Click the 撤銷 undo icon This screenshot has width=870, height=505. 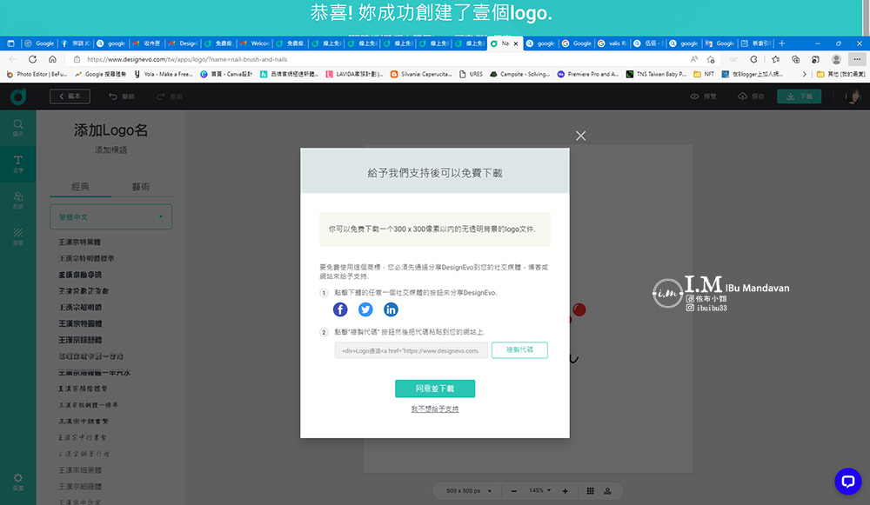pos(113,96)
